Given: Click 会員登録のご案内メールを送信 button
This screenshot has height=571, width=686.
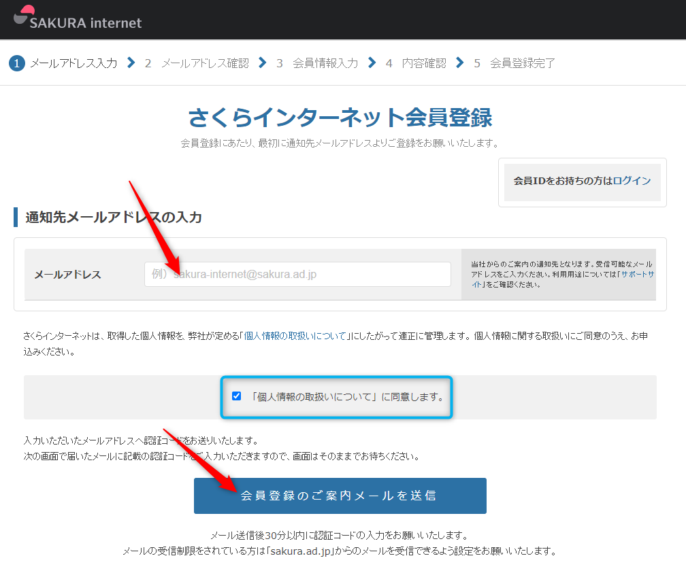Looking at the screenshot, I should [340, 496].
